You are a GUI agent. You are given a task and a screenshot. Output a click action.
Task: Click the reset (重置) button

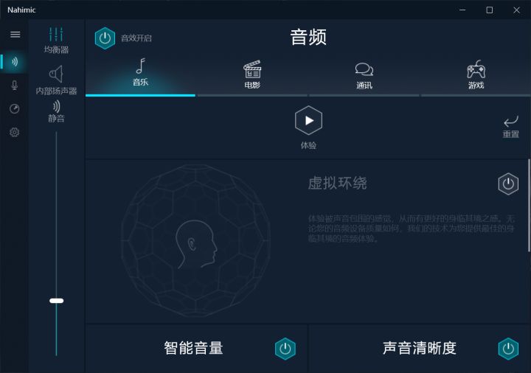tap(510, 127)
